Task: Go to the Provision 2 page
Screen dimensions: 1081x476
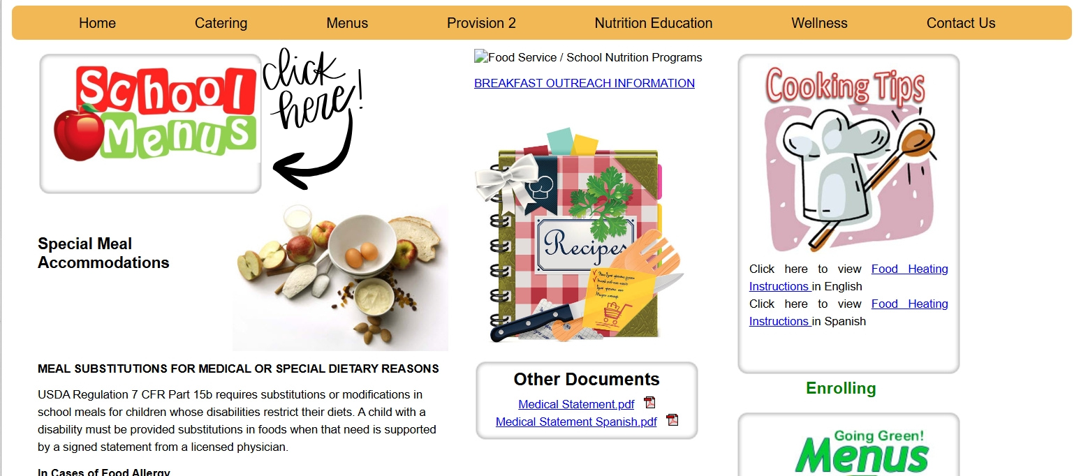Action: (481, 23)
